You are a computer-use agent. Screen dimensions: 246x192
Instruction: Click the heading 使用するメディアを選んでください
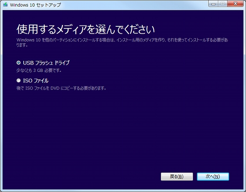(86, 29)
